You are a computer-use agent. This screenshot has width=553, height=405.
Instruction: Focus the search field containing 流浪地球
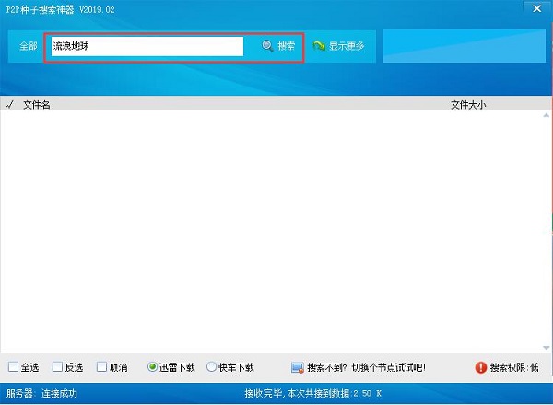click(x=147, y=45)
